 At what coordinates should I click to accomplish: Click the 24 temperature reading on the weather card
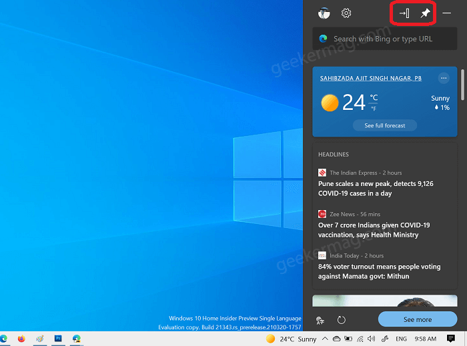coord(354,103)
